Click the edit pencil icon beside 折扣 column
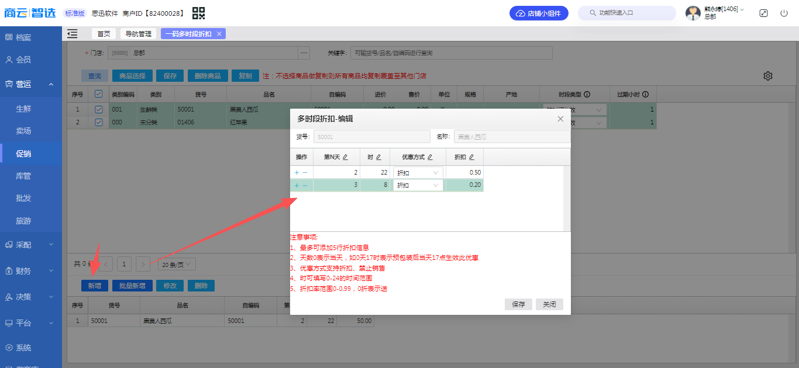 tap(471, 157)
